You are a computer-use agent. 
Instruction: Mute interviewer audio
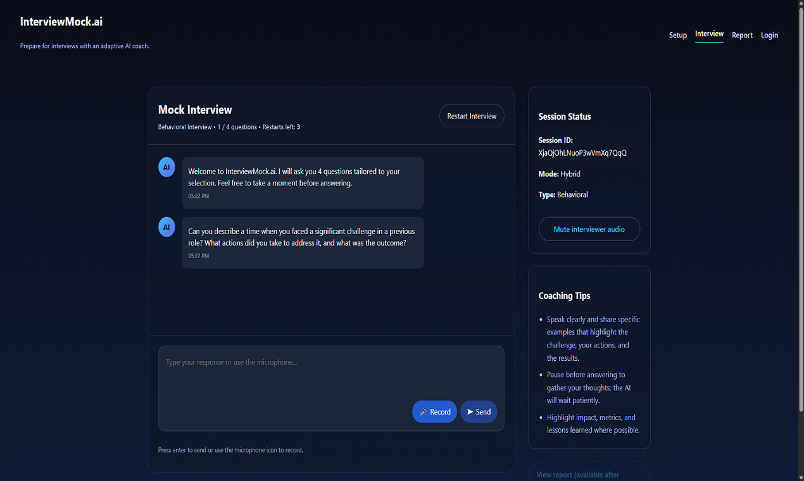coord(589,229)
